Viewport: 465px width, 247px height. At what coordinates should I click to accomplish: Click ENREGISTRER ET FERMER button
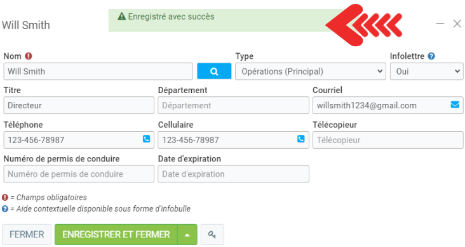point(116,234)
